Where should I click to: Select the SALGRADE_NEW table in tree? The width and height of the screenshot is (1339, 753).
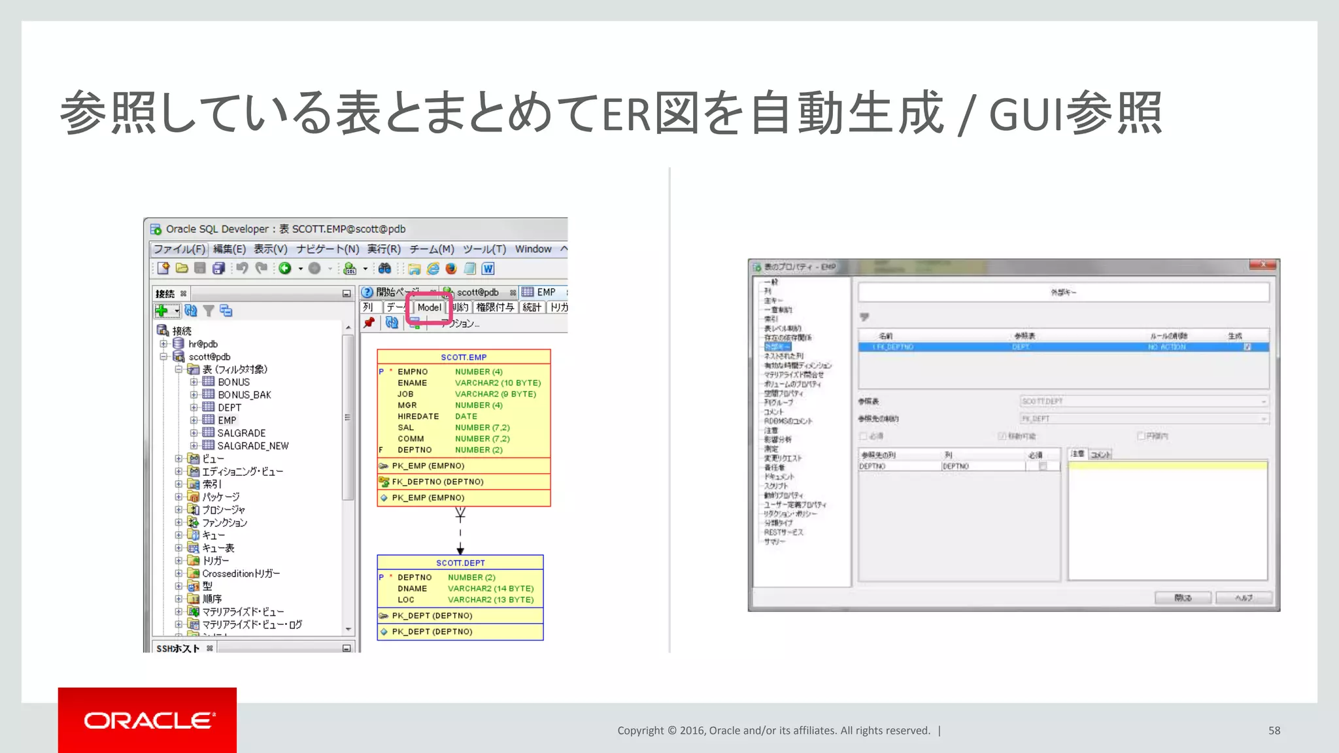252,446
